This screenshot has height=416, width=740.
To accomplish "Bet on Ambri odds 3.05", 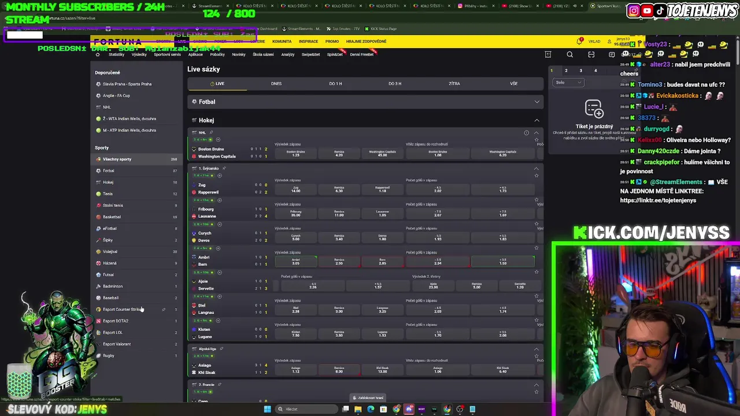I will tap(296, 262).
